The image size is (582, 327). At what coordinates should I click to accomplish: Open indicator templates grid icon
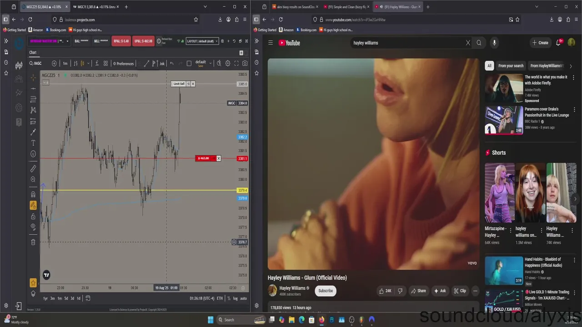coord(105,63)
